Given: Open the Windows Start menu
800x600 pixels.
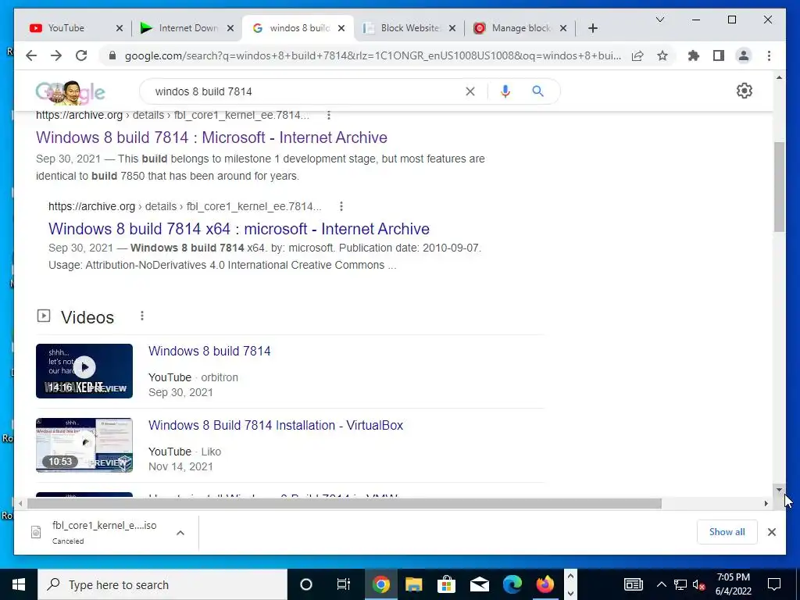Looking at the screenshot, I should (x=19, y=584).
